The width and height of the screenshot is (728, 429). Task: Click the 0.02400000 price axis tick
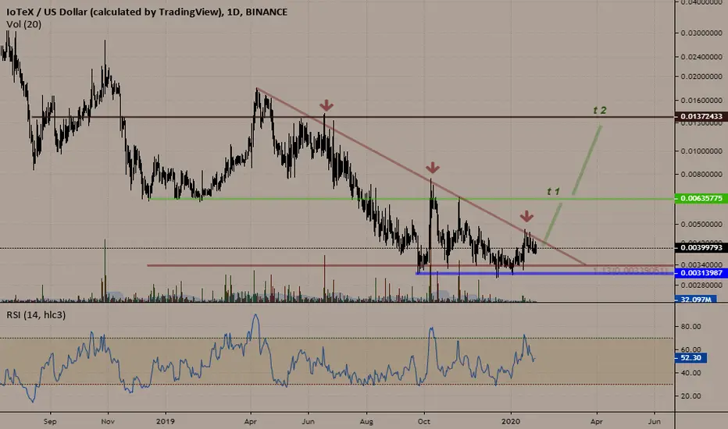click(701, 57)
